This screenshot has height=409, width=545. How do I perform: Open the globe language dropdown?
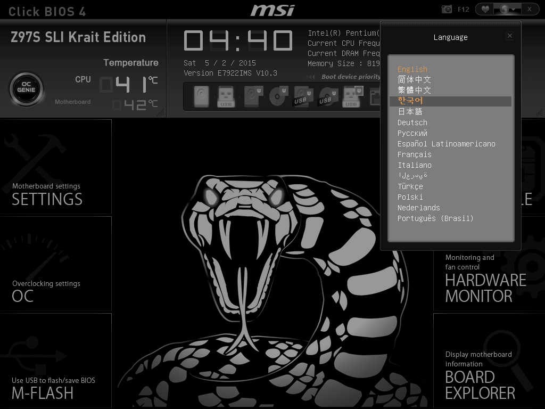pos(507,10)
